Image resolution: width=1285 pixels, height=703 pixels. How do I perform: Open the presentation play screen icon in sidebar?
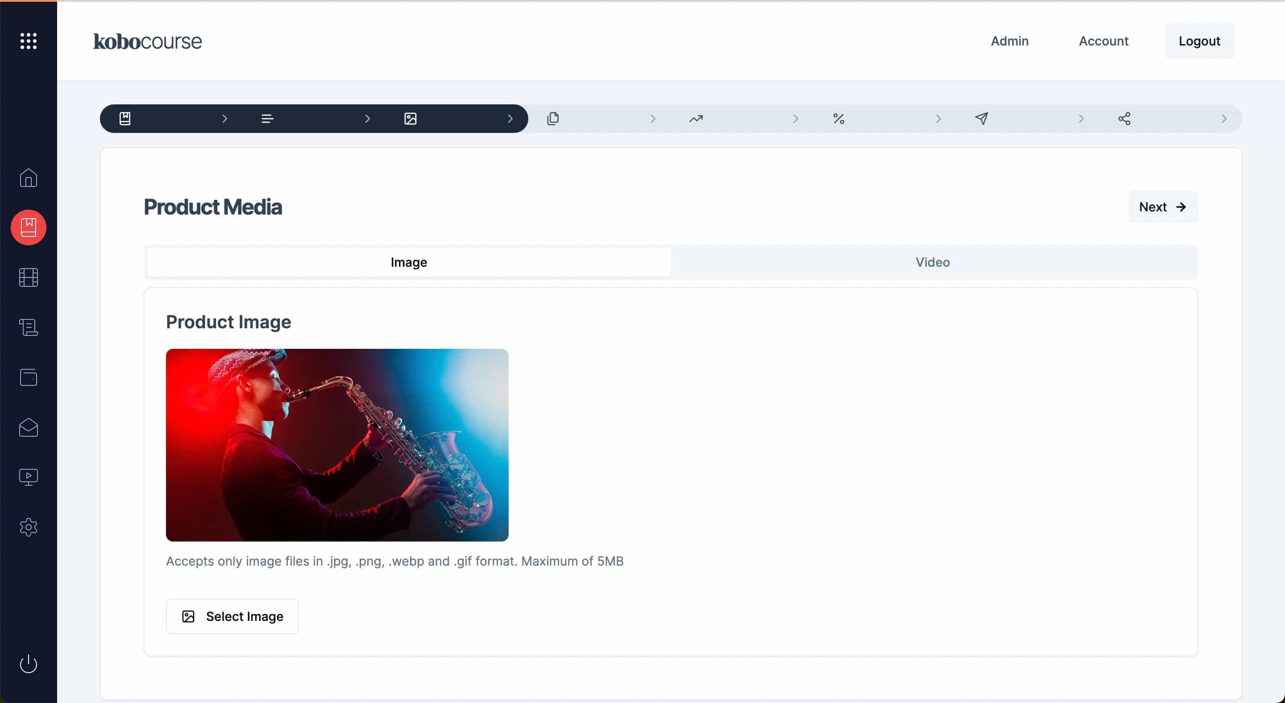(x=29, y=477)
